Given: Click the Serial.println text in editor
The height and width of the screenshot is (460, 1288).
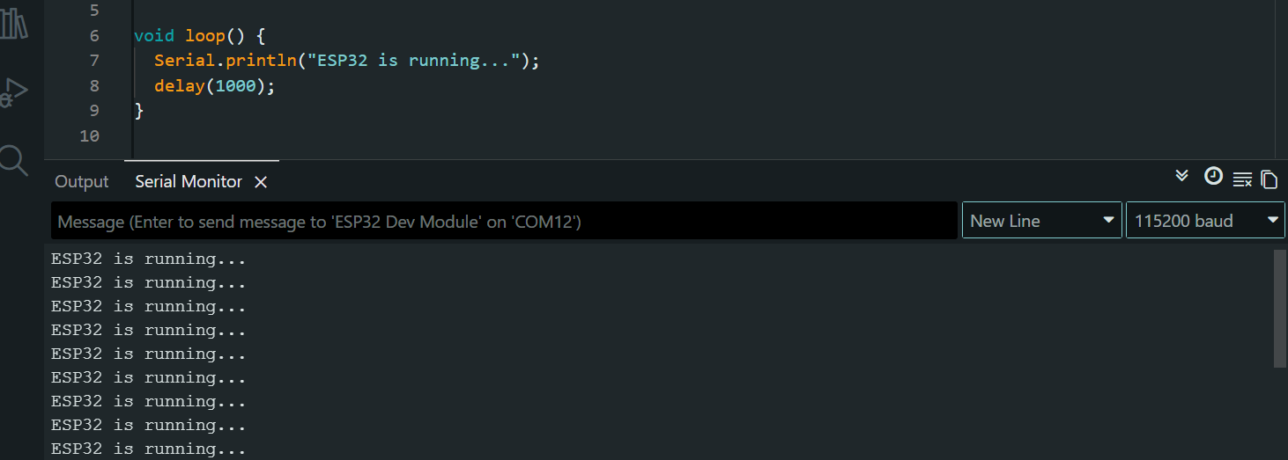Looking at the screenshot, I should (225, 61).
